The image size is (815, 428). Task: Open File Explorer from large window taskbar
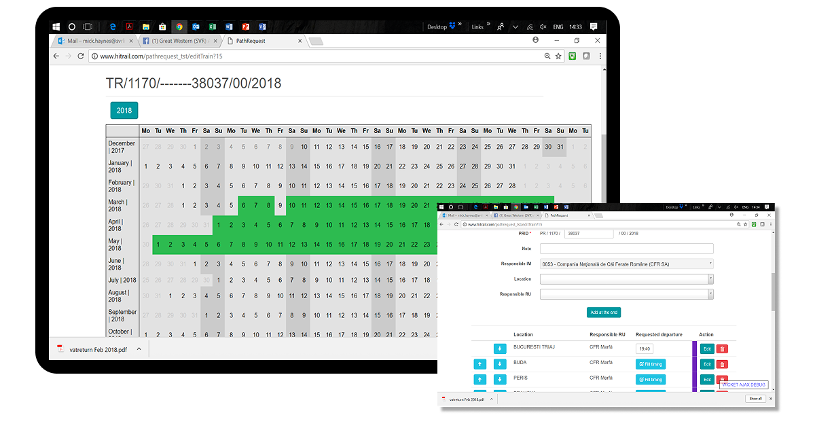click(x=145, y=27)
